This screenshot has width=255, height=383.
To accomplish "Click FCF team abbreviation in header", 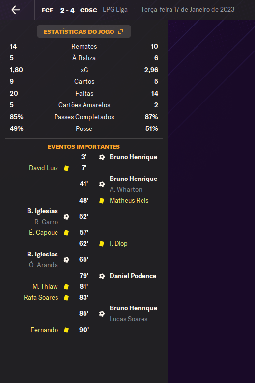I will (48, 10).
